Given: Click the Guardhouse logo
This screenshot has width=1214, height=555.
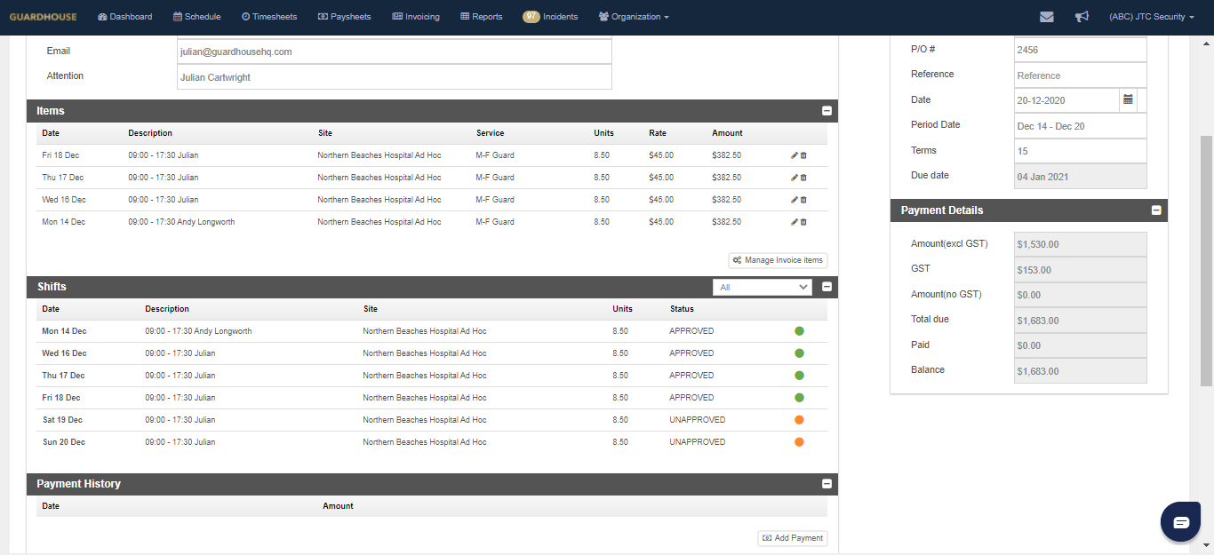Looking at the screenshot, I should (x=43, y=17).
